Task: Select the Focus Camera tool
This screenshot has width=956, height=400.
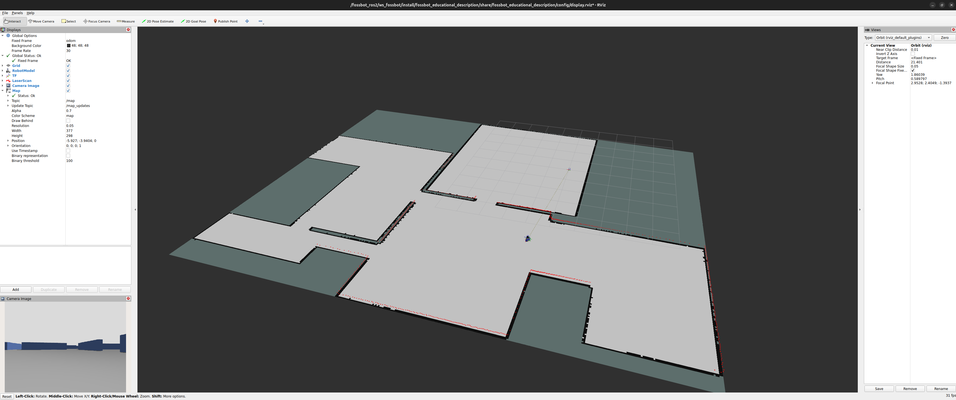Action: (x=97, y=21)
